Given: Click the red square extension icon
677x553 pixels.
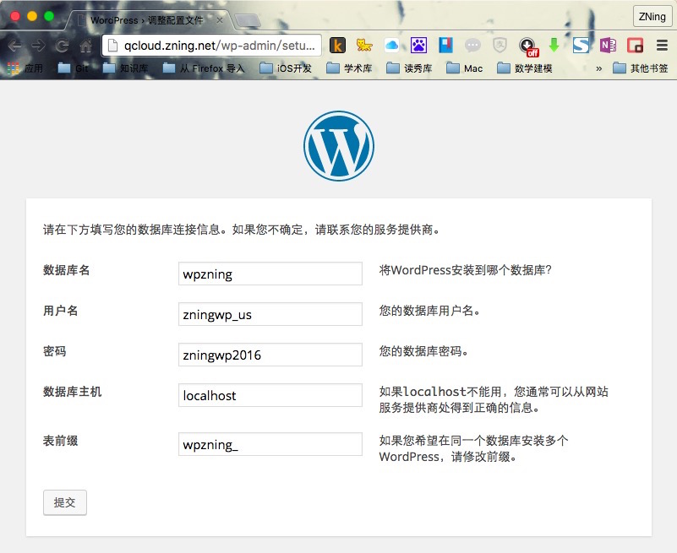Looking at the screenshot, I should pos(635,46).
